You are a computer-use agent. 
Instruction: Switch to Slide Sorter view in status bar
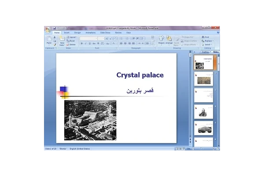click(x=180, y=149)
